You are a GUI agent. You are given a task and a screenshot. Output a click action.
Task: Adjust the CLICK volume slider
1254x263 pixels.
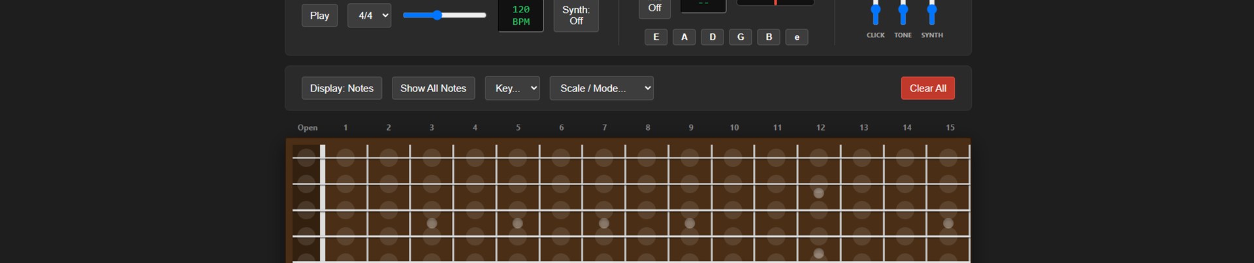coord(876,12)
